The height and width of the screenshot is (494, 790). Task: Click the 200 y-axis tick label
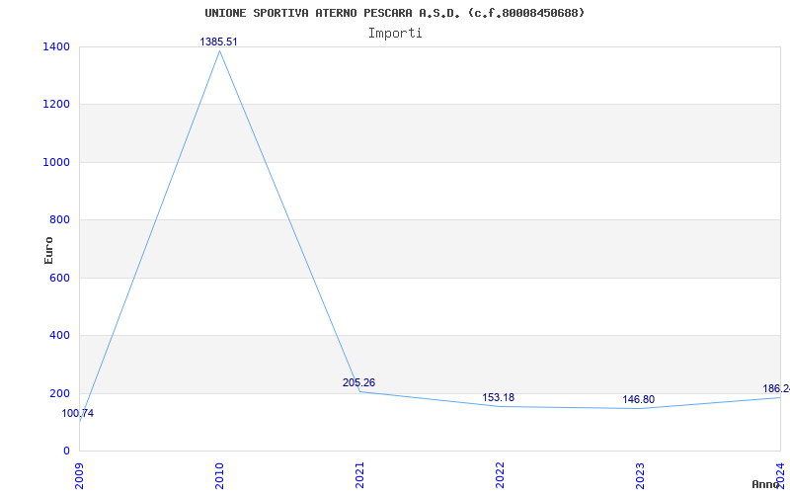[59, 393]
